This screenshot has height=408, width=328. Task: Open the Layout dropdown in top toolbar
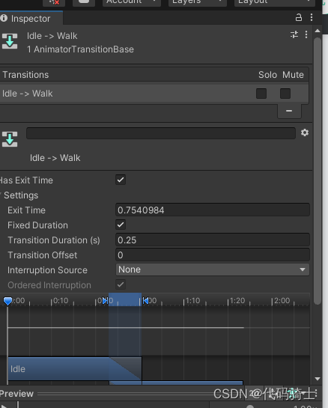(x=275, y=2)
